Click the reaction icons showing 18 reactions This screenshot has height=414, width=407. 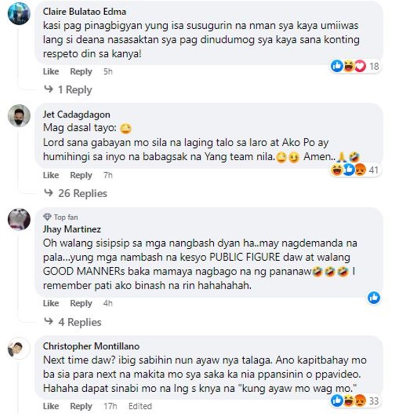[x=355, y=66]
